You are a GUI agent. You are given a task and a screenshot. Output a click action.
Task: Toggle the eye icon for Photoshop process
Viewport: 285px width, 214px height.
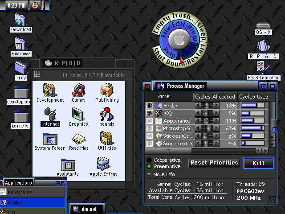(150, 128)
